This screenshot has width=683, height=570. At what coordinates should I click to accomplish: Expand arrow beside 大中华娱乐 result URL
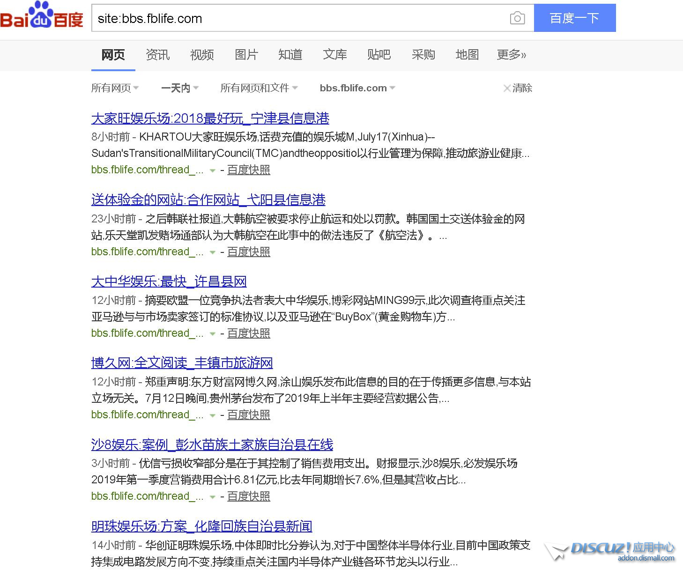pos(213,334)
